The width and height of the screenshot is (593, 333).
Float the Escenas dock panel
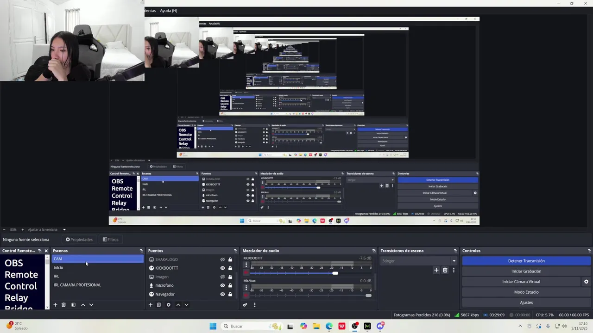141,251
